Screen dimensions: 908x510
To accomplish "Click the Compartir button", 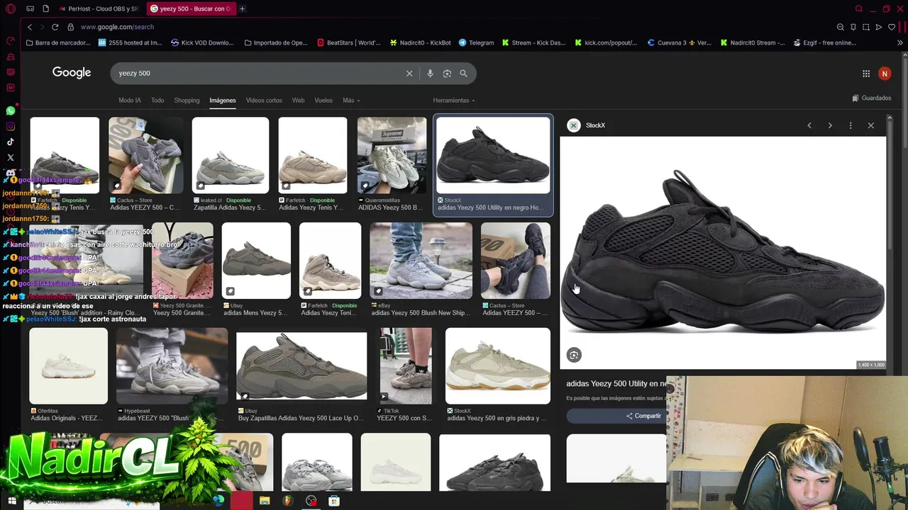I will coord(643,416).
